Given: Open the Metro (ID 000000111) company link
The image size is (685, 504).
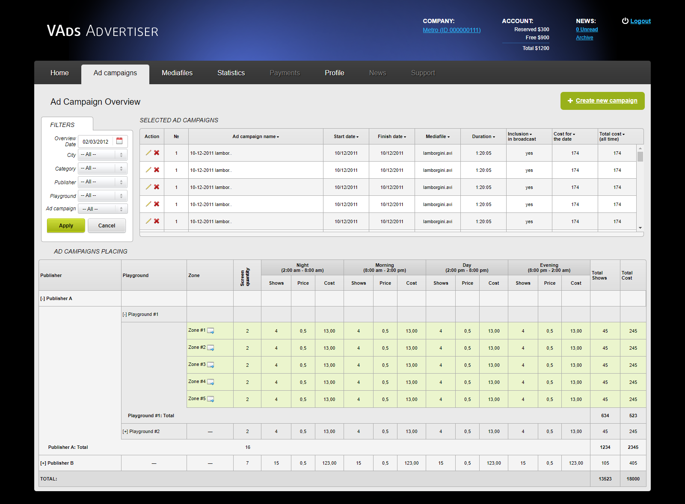Looking at the screenshot, I should click(451, 30).
